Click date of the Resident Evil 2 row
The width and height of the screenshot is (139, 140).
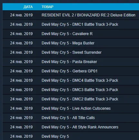(21, 15)
